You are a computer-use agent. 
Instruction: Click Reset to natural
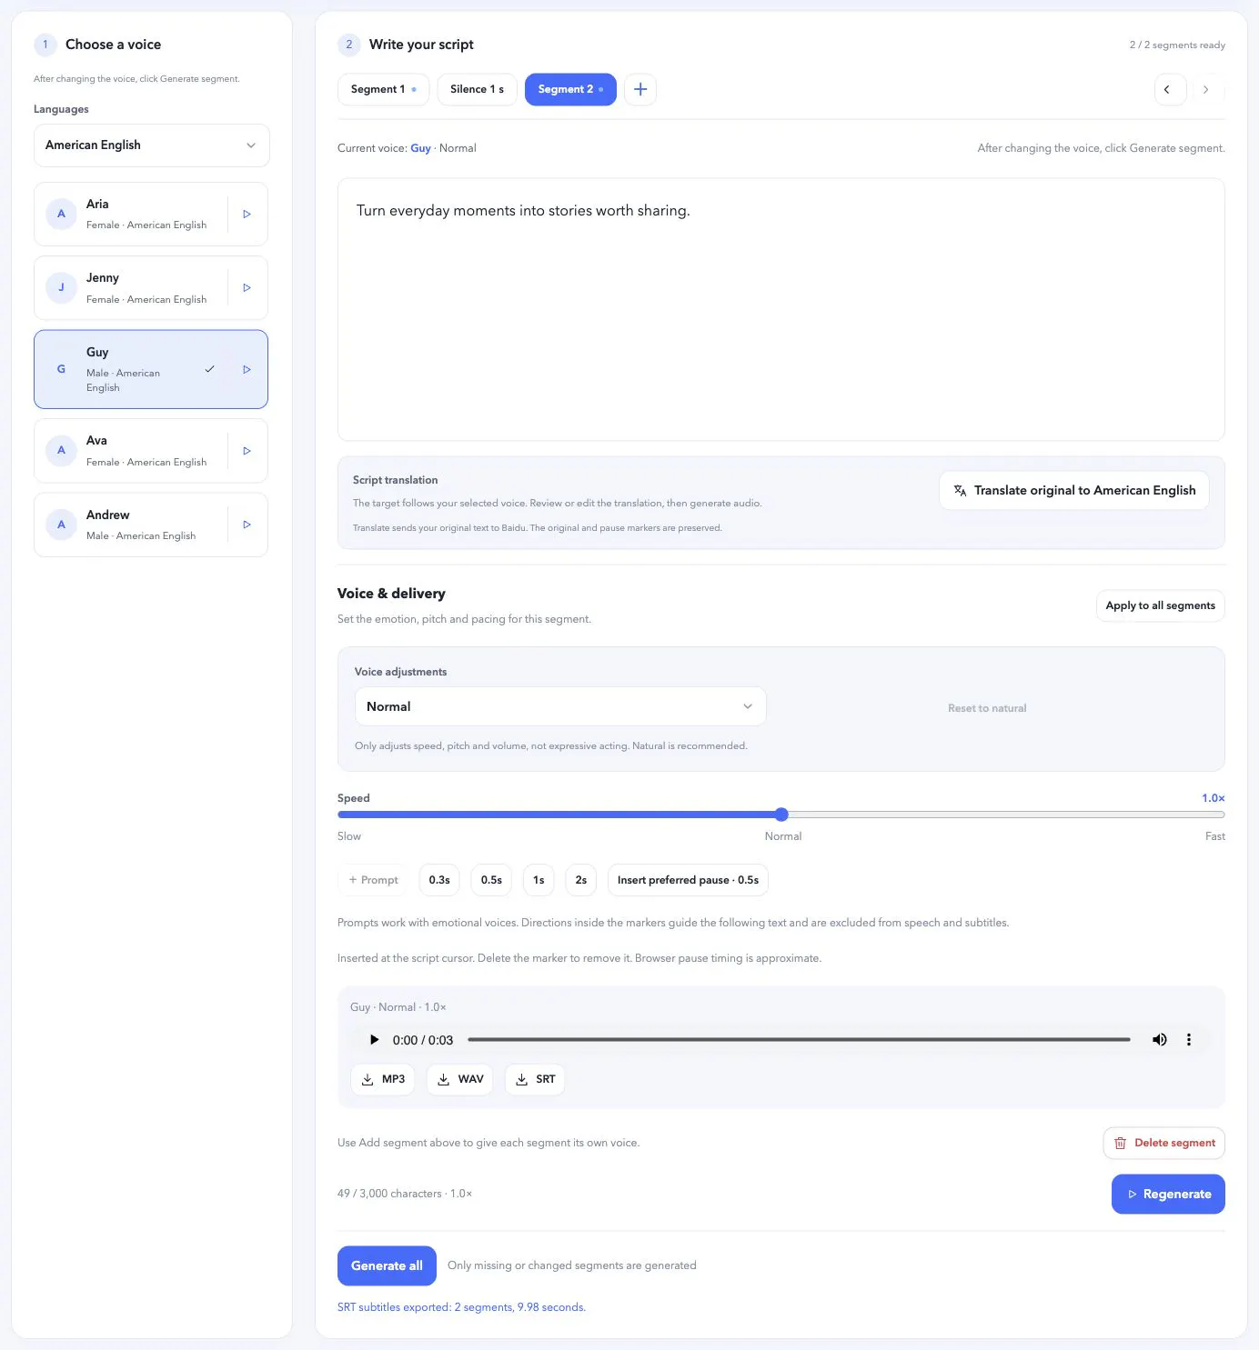987,708
